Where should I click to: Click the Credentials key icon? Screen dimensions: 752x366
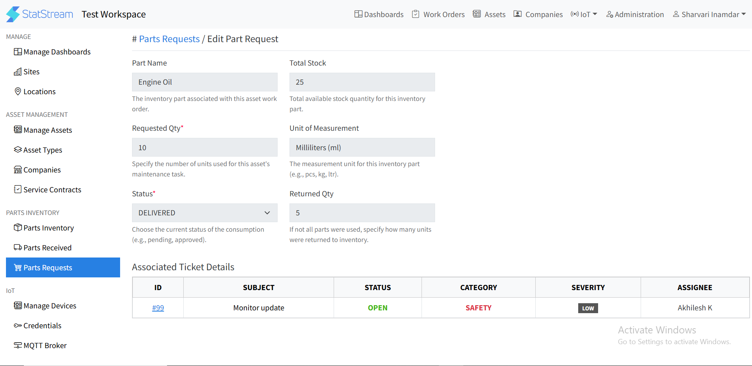point(18,325)
